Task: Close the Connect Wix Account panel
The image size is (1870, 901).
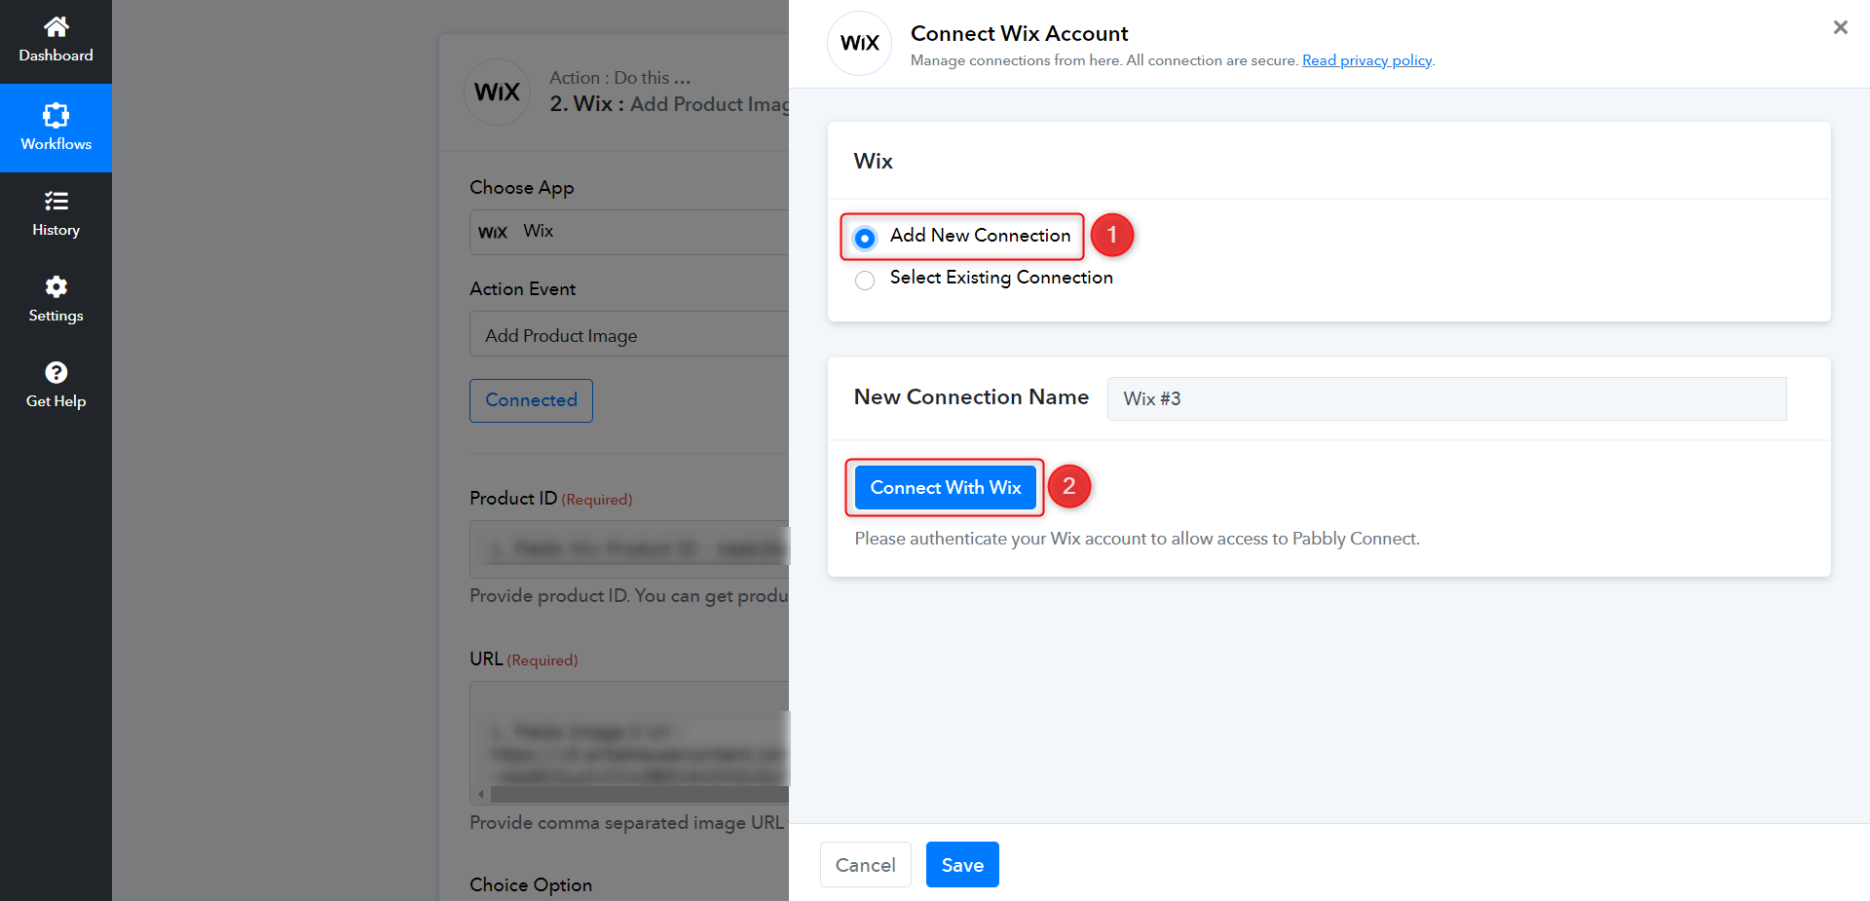Action: (x=1840, y=27)
